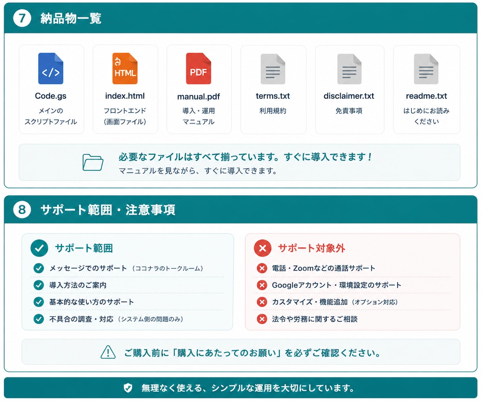Click the サポート範囲・注意事項 heading

pos(108,210)
